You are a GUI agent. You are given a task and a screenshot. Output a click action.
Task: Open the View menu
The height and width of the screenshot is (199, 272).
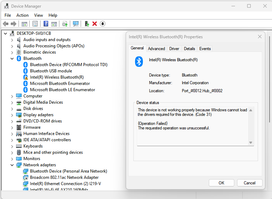tap(38, 15)
